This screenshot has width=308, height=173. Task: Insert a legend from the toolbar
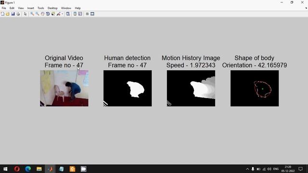pyautogui.click(x=80, y=14)
